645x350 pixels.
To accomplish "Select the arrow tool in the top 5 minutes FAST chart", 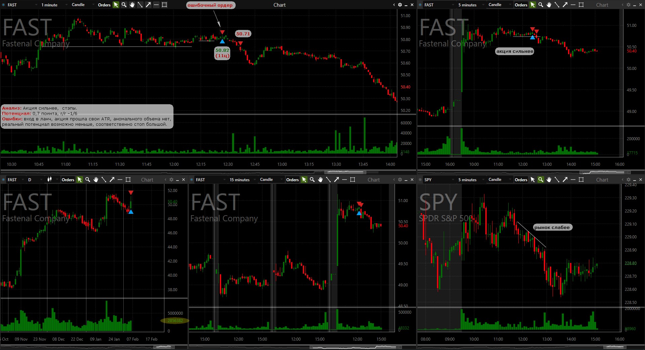I will [565, 5].
